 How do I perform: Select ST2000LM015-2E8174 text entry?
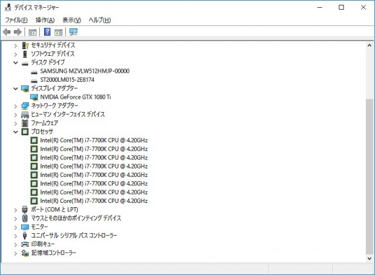[67, 80]
